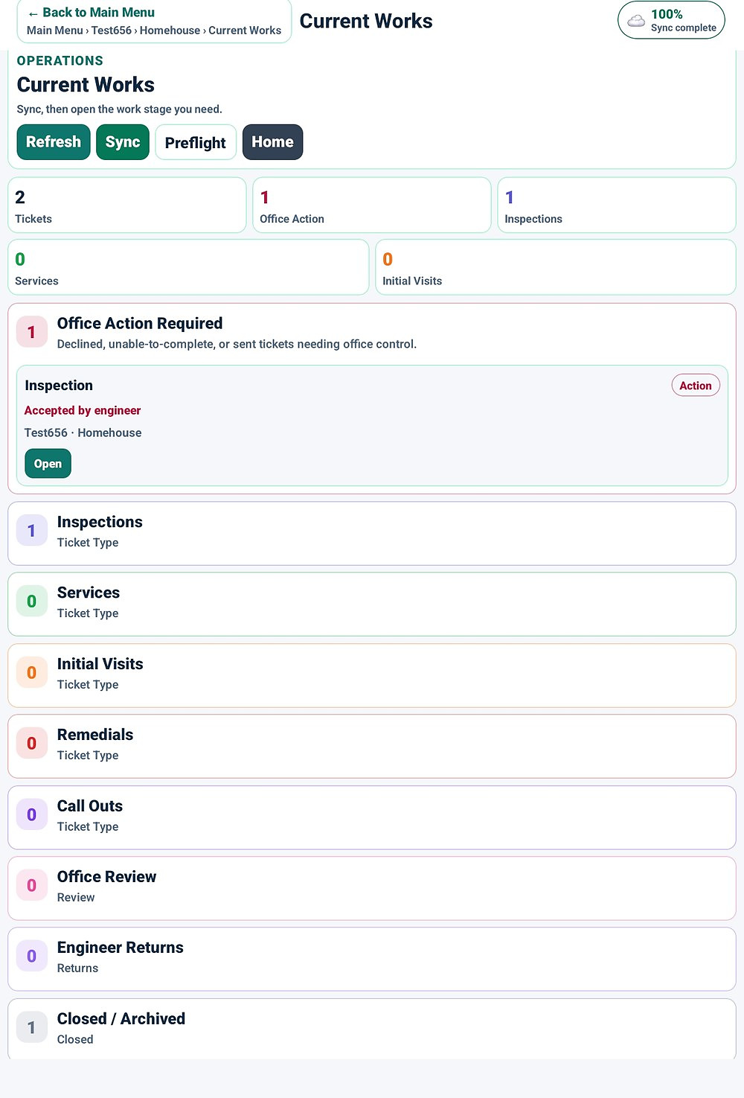The height and width of the screenshot is (1098, 744).
Task: Click the Services section count badge
Action: (32, 601)
